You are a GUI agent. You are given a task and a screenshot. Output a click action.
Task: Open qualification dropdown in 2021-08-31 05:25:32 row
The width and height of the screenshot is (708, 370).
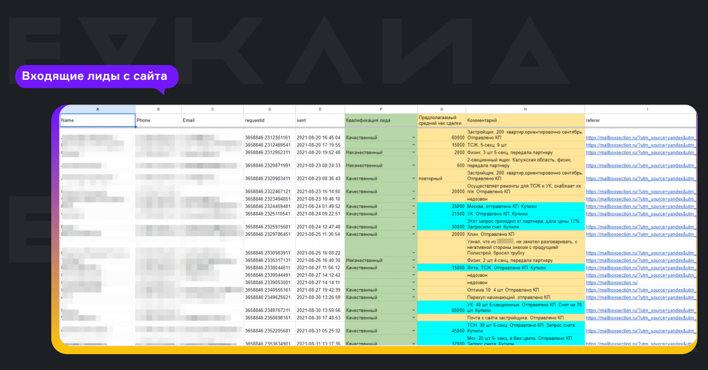pos(414,331)
